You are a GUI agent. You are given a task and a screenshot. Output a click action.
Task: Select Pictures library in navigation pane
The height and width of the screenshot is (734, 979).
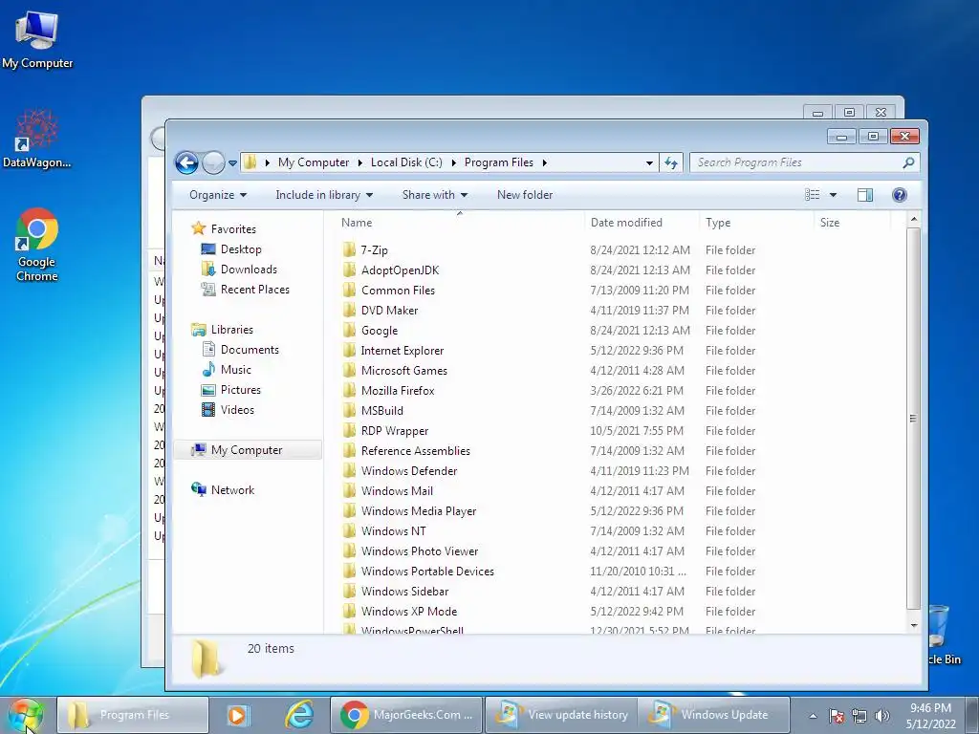pos(240,390)
